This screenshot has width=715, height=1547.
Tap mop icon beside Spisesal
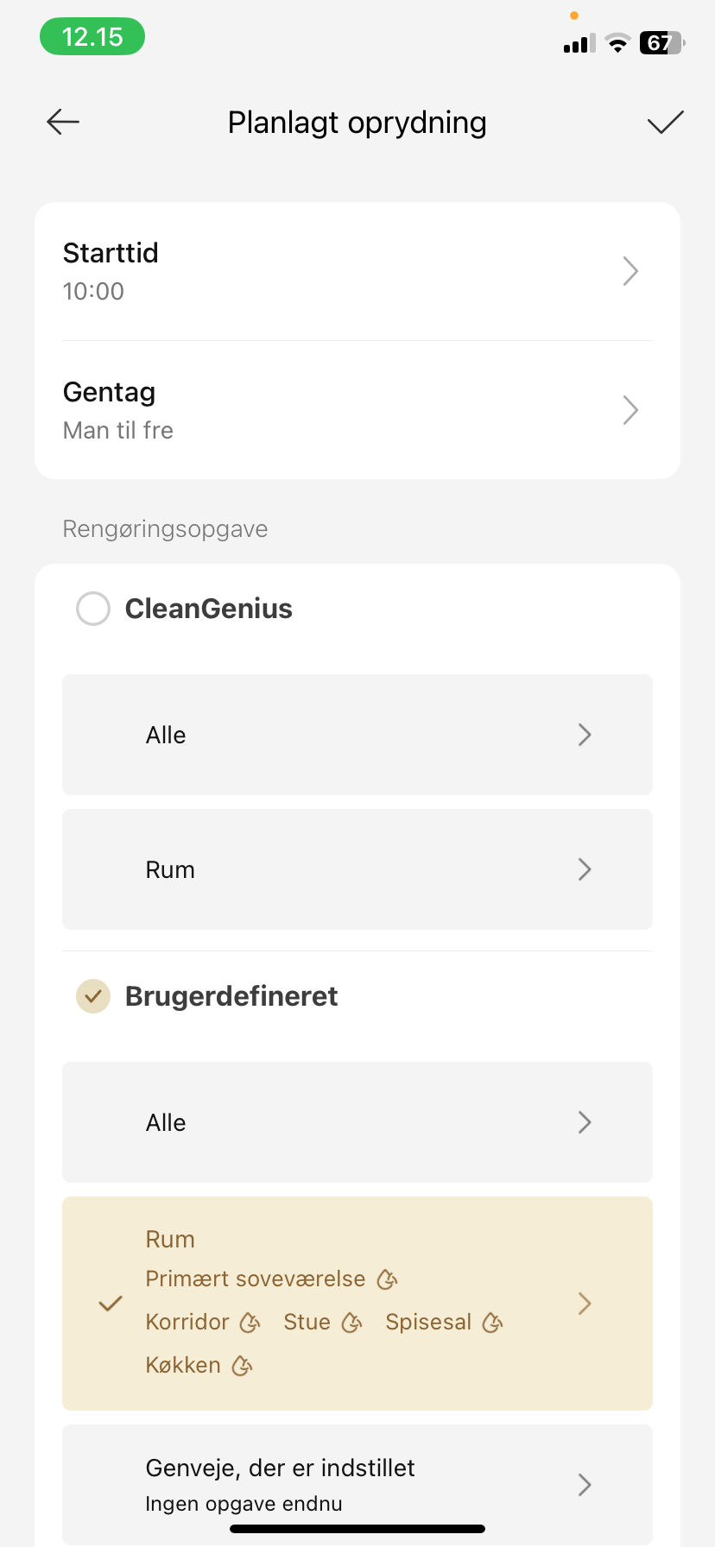(492, 1322)
